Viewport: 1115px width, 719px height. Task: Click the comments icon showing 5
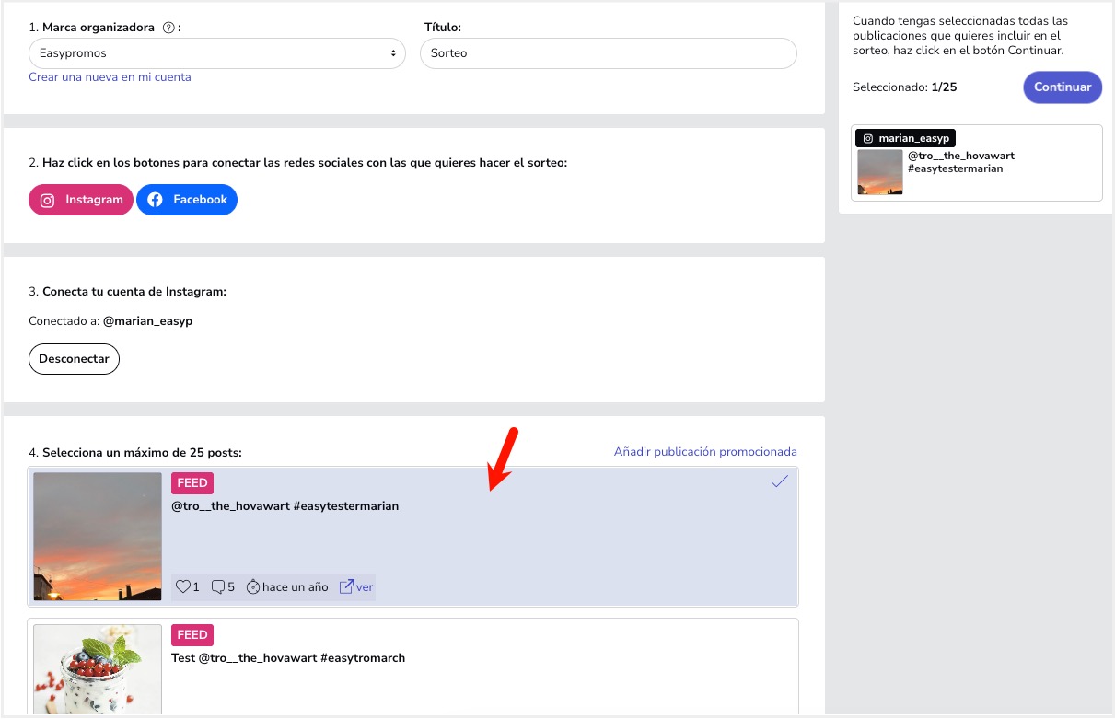[x=218, y=587]
